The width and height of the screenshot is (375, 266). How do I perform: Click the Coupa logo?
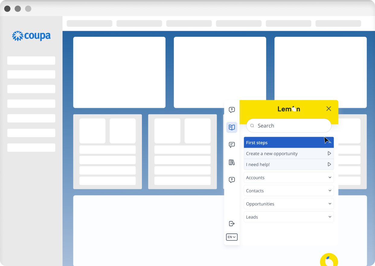pos(31,36)
